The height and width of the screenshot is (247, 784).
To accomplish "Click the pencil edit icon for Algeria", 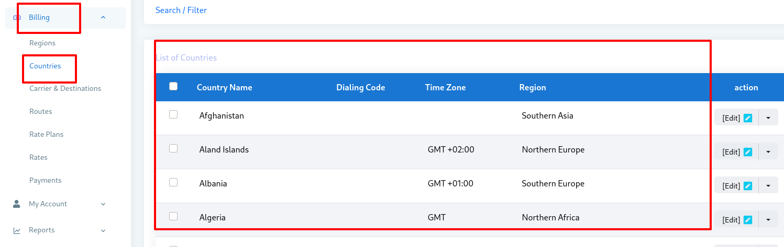I will click(x=748, y=220).
